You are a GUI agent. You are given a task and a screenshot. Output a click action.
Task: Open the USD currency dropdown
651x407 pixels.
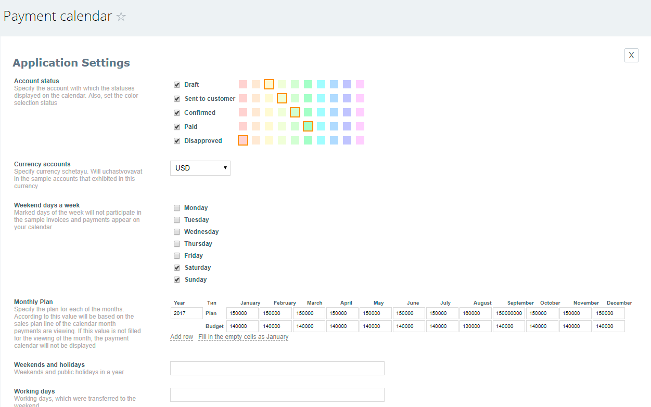[200, 168]
